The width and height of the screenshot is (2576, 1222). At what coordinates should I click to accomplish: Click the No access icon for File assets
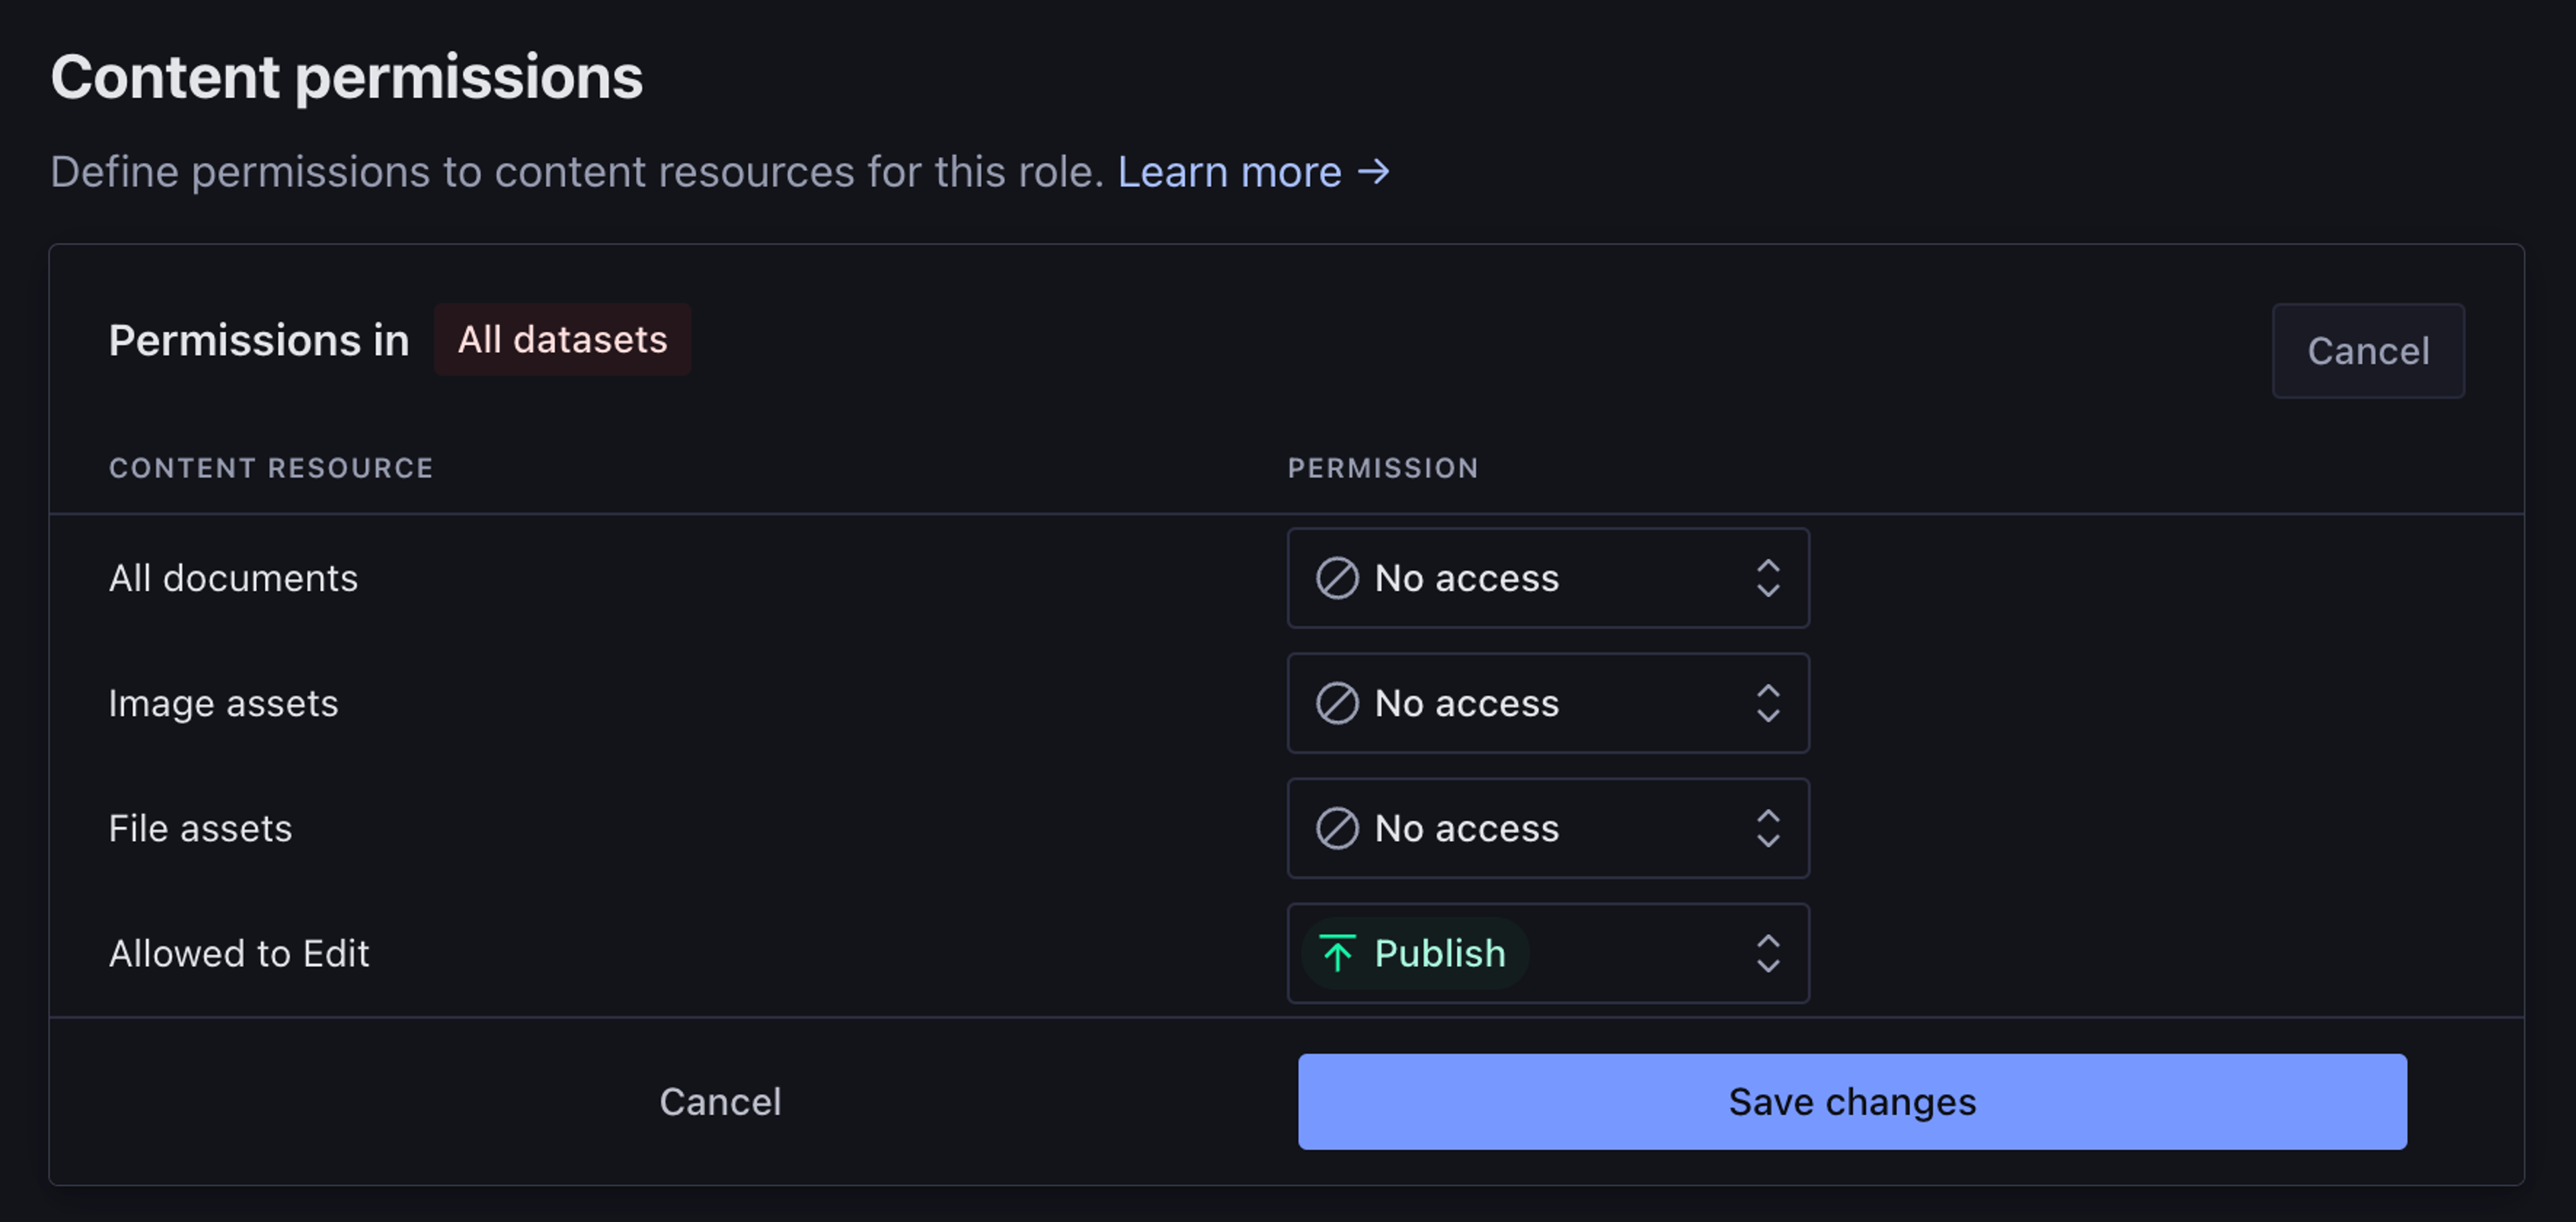tap(1336, 828)
